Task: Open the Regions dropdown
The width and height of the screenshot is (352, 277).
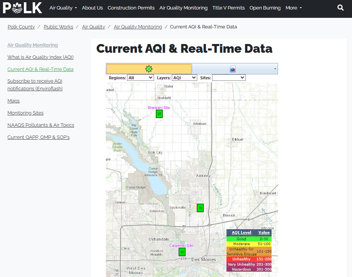Action: click(x=140, y=78)
